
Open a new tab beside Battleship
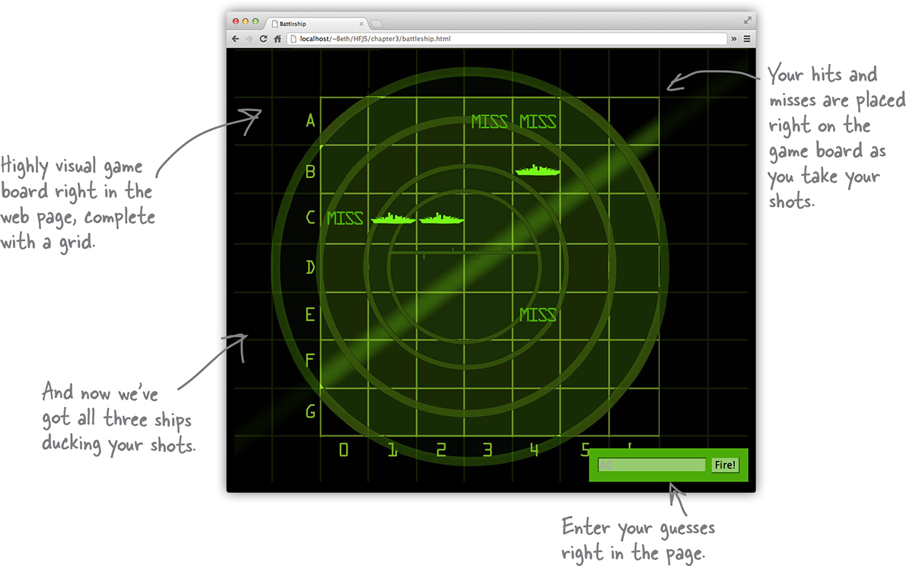[376, 24]
